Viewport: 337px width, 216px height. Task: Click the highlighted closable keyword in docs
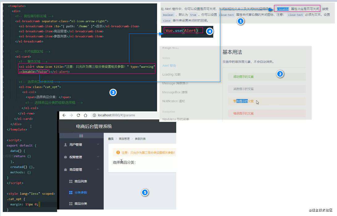click(283, 9)
